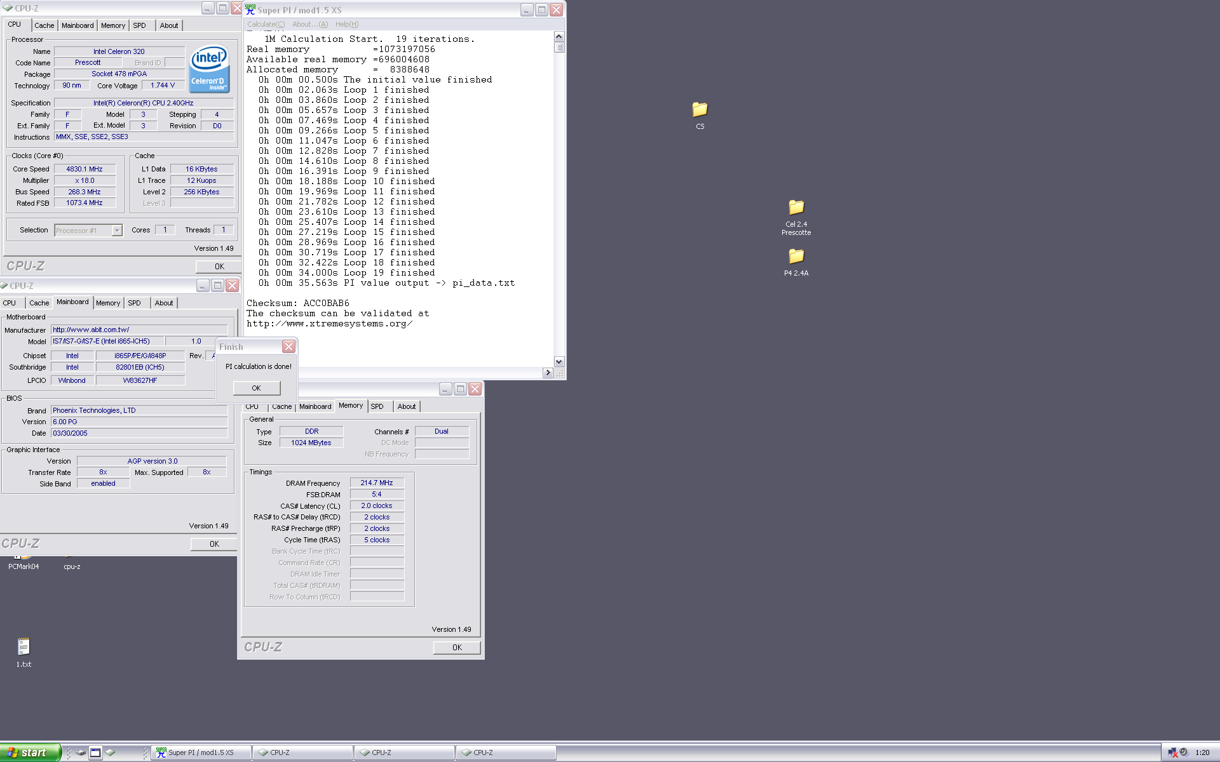
Task: Click the CAS# Latency 2.0 clocks value
Action: 377,505
